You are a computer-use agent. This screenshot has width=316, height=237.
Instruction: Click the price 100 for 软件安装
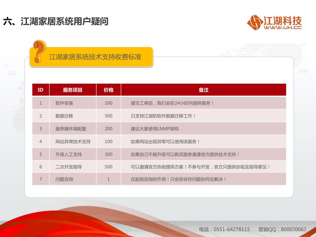pos(108,103)
